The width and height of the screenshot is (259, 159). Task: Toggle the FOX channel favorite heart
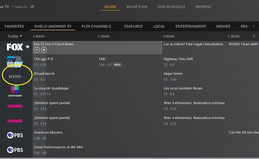pyautogui.click(x=27, y=47)
